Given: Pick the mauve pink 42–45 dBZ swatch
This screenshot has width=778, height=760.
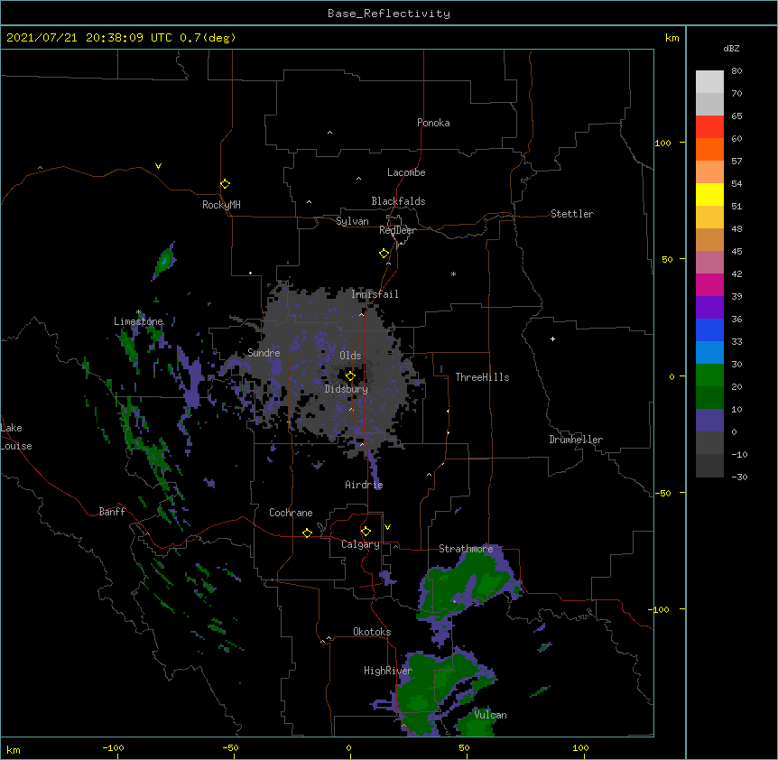Looking at the screenshot, I should (x=709, y=262).
